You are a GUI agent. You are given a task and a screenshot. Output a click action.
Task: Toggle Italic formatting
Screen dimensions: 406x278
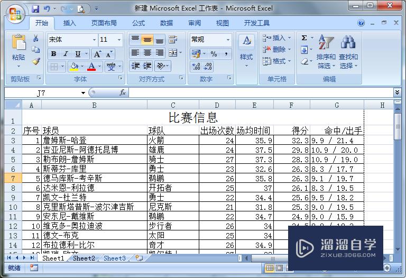[66, 54]
